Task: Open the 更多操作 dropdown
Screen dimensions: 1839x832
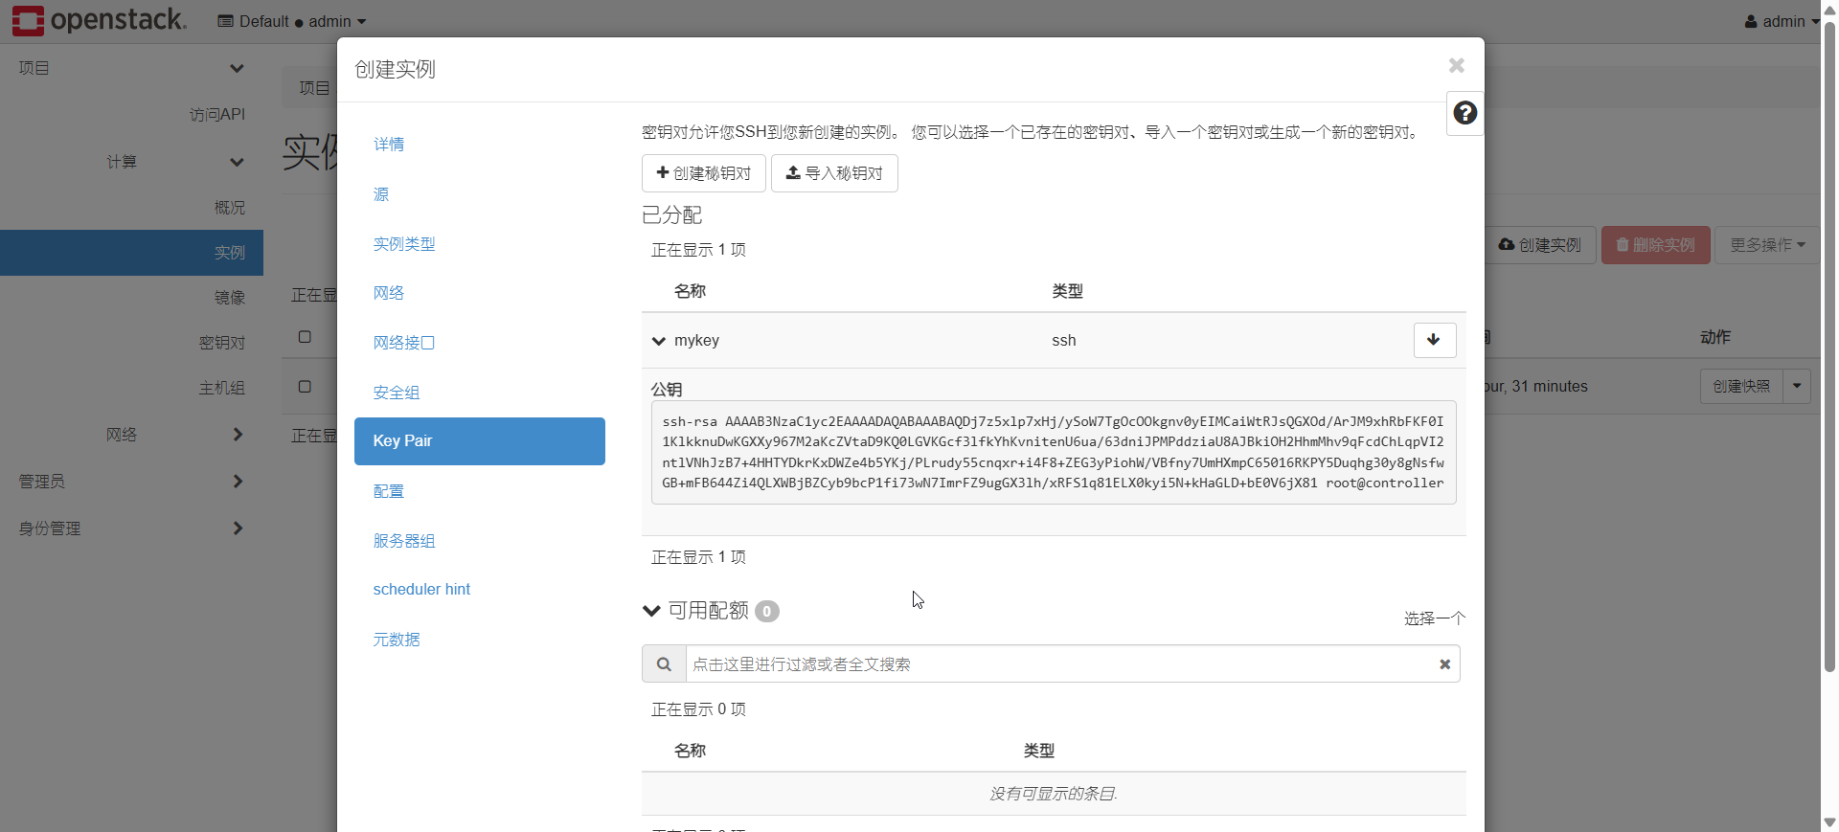Action: pyautogui.click(x=1767, y=245)
